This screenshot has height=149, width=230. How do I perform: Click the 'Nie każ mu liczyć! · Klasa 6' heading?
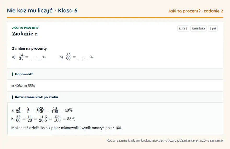[x=42, y=10]
